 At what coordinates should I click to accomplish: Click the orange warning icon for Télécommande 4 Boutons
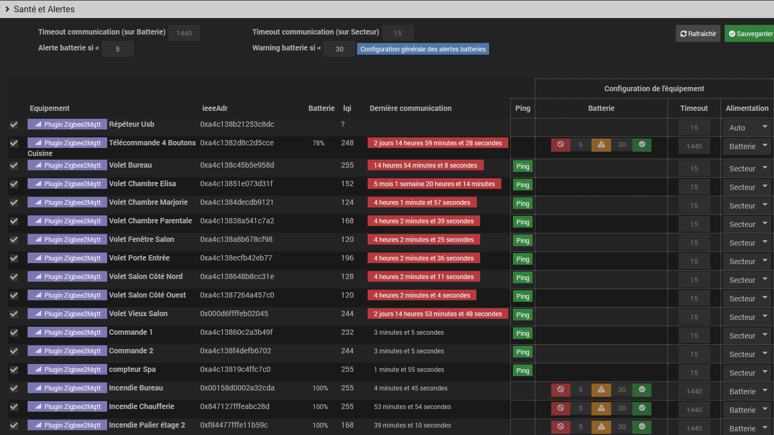(601, 145)
